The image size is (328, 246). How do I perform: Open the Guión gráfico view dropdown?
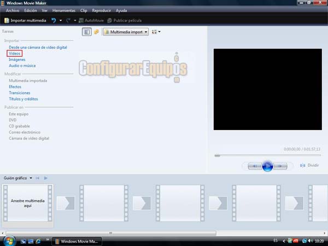pos(18,178)
